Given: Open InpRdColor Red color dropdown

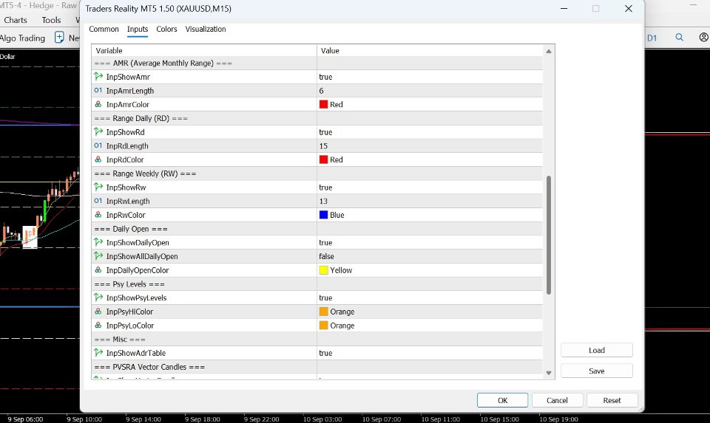Looking at the screenshot, I should [x=430, y=159].
